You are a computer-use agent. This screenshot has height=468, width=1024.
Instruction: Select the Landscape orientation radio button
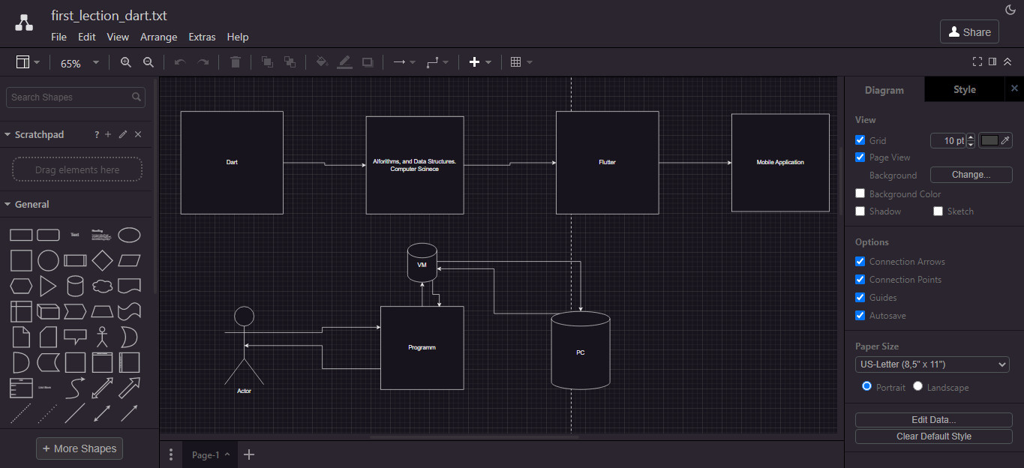point(918,386)
